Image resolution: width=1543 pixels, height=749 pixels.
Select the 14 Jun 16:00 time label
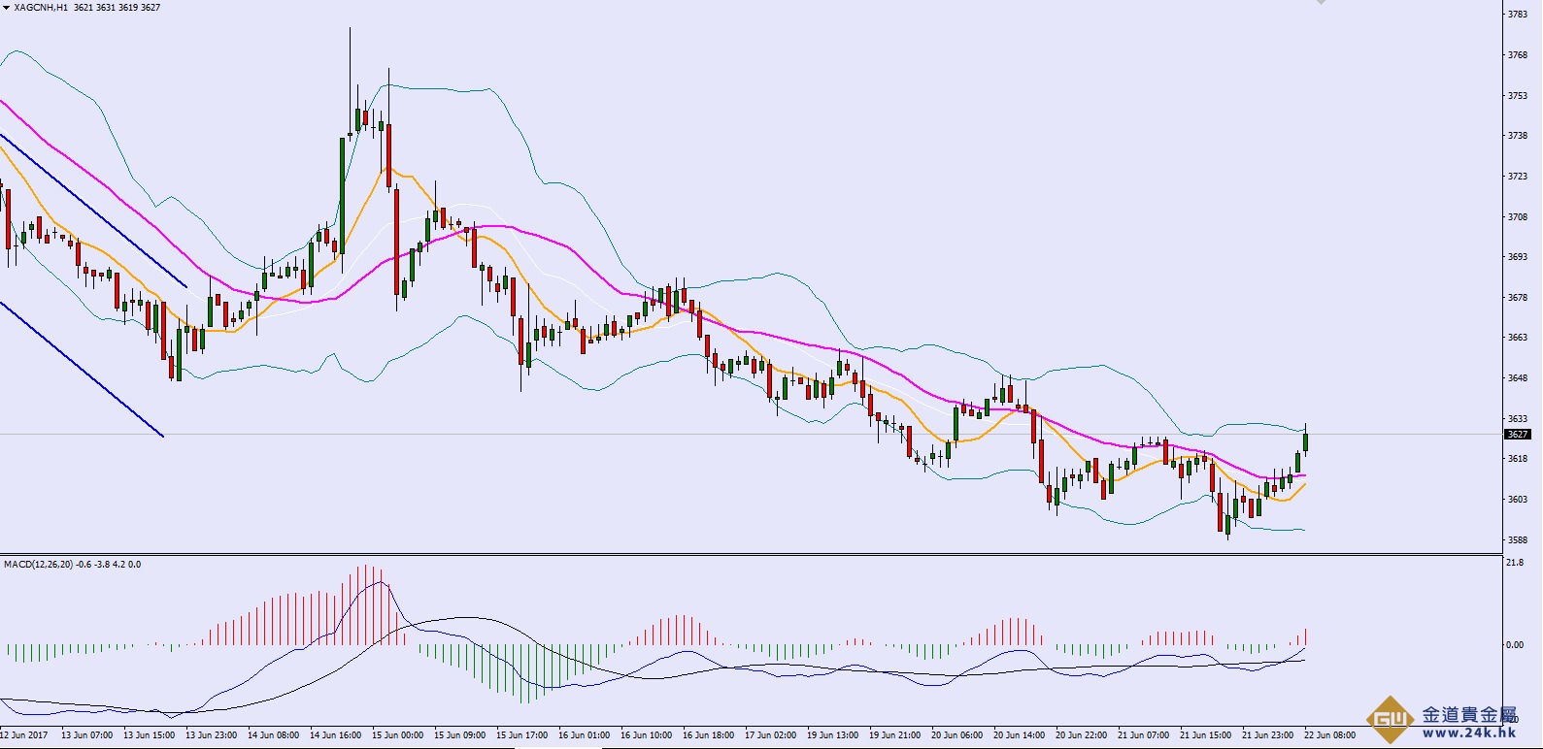[x=335, y=735]
